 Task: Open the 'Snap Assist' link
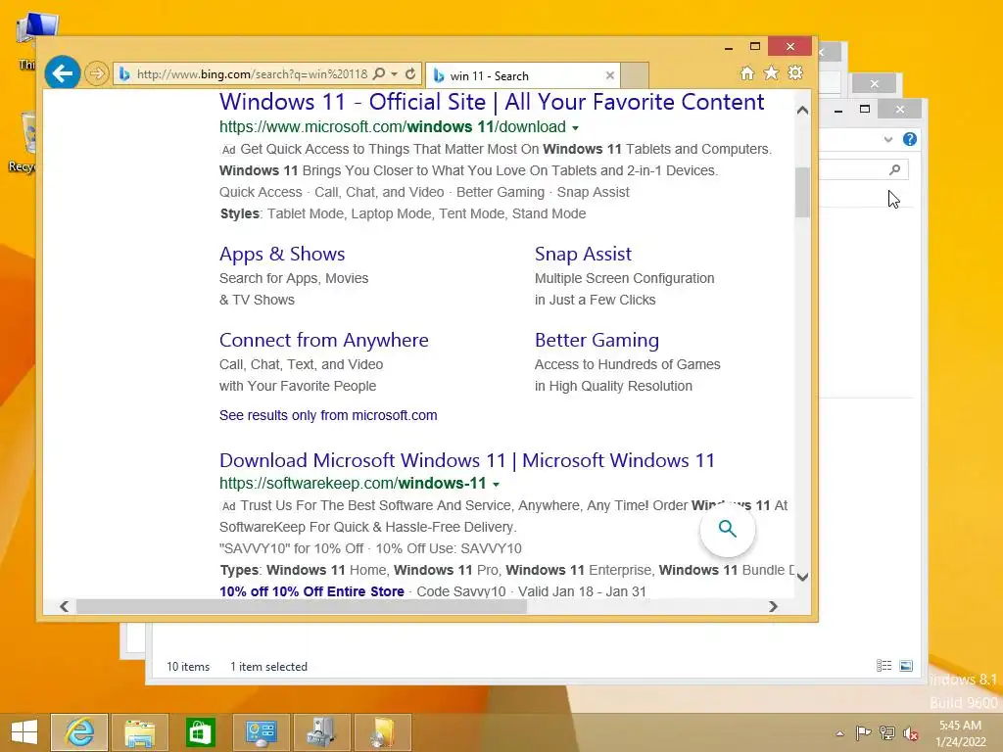(x=583, y=254)
